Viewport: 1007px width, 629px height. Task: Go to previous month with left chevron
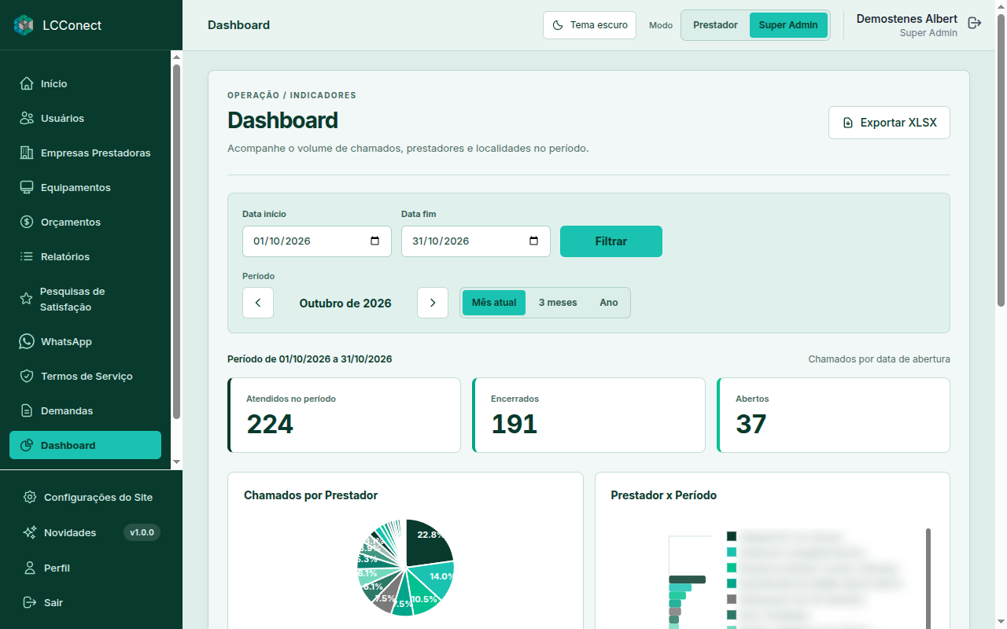tap(258, 303)
